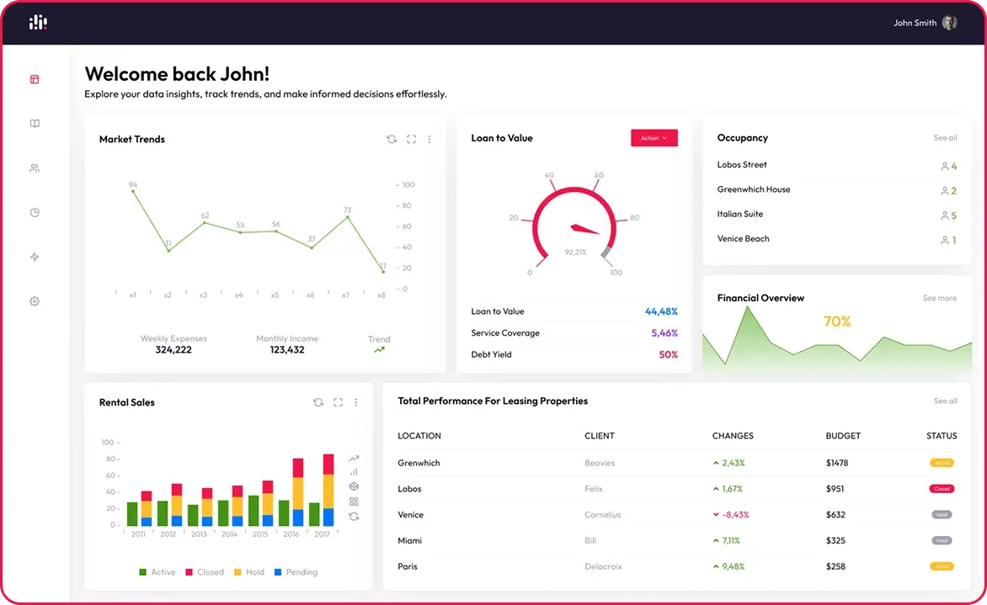Viewport: 987px width, 605px height.
Task: Click the Grenwhich location cell
Action: tap(419, 463)
